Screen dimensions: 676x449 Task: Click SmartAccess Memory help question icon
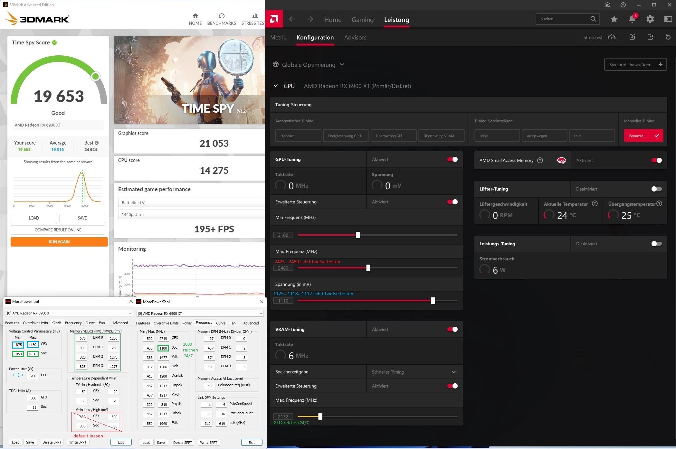coord(540,160)
